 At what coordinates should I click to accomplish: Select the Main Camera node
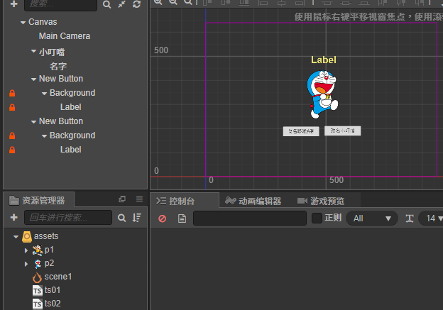pyautogui.click(x=65, y=36)
